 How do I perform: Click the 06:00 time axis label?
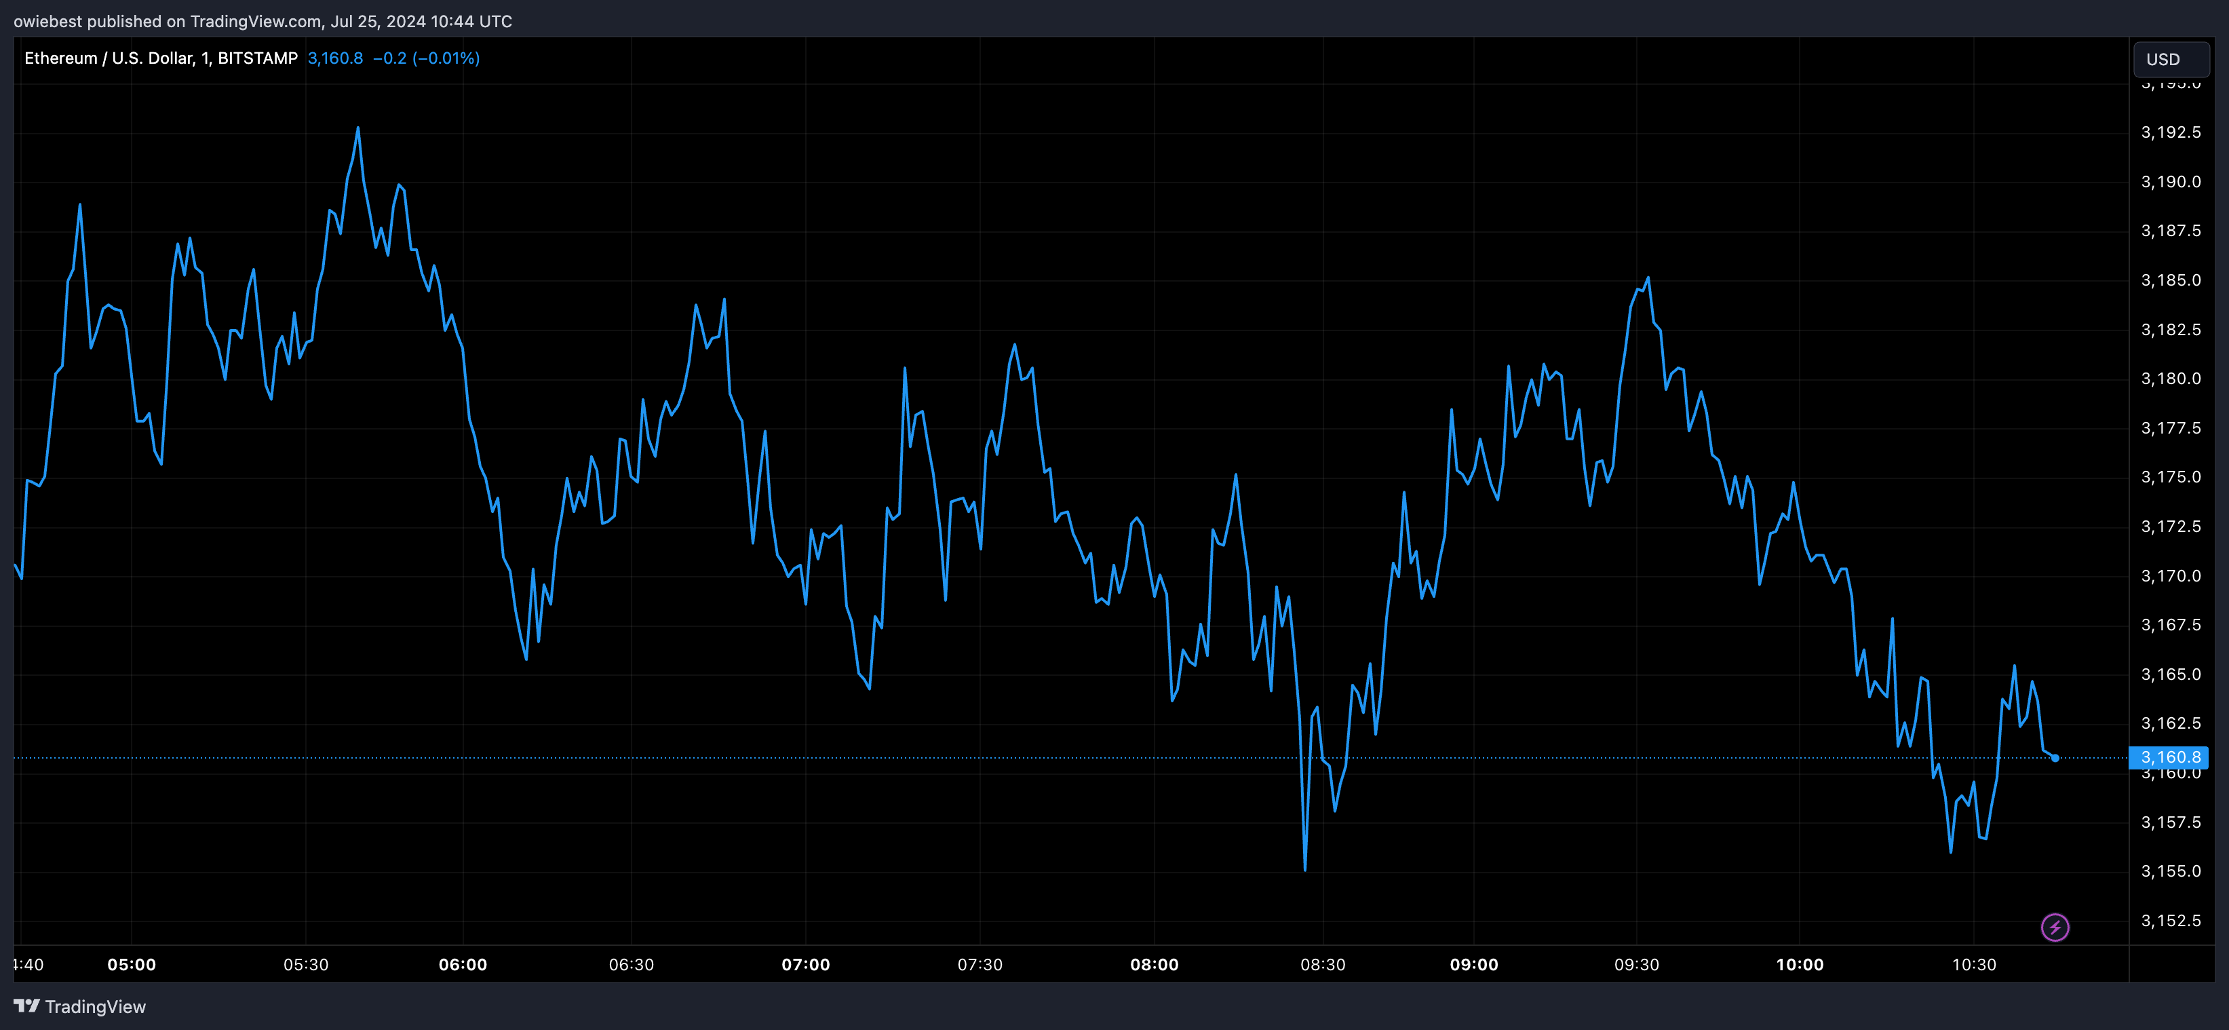(463, 964)
